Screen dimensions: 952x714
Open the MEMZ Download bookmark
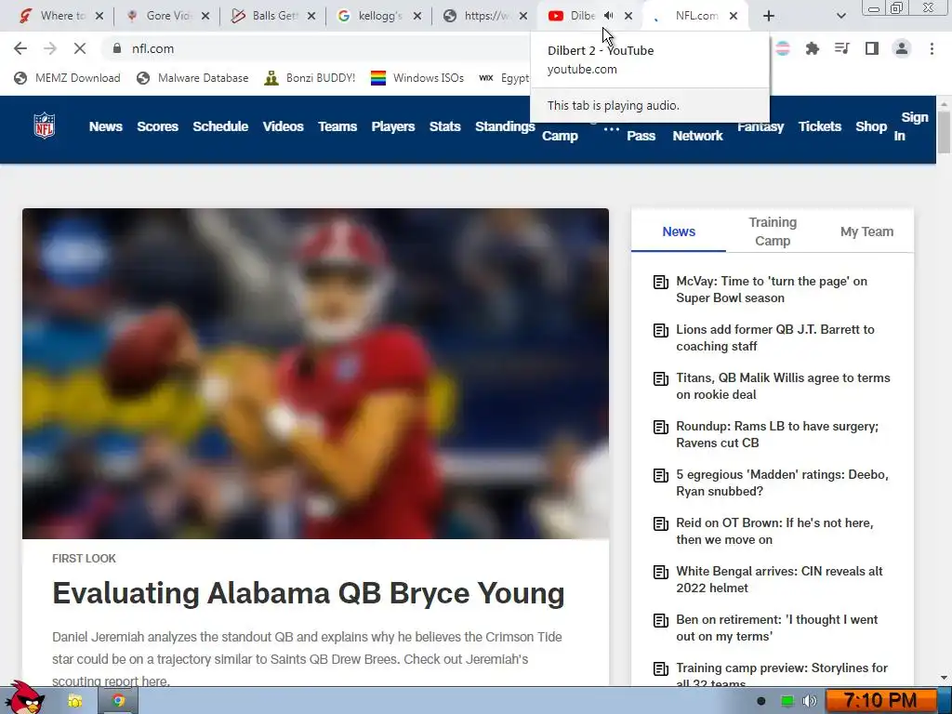pos(67,78)
